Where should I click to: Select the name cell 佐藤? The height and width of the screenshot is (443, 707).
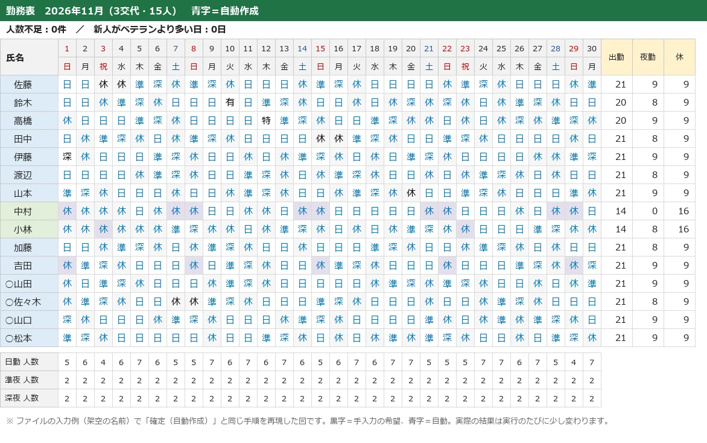30,84
